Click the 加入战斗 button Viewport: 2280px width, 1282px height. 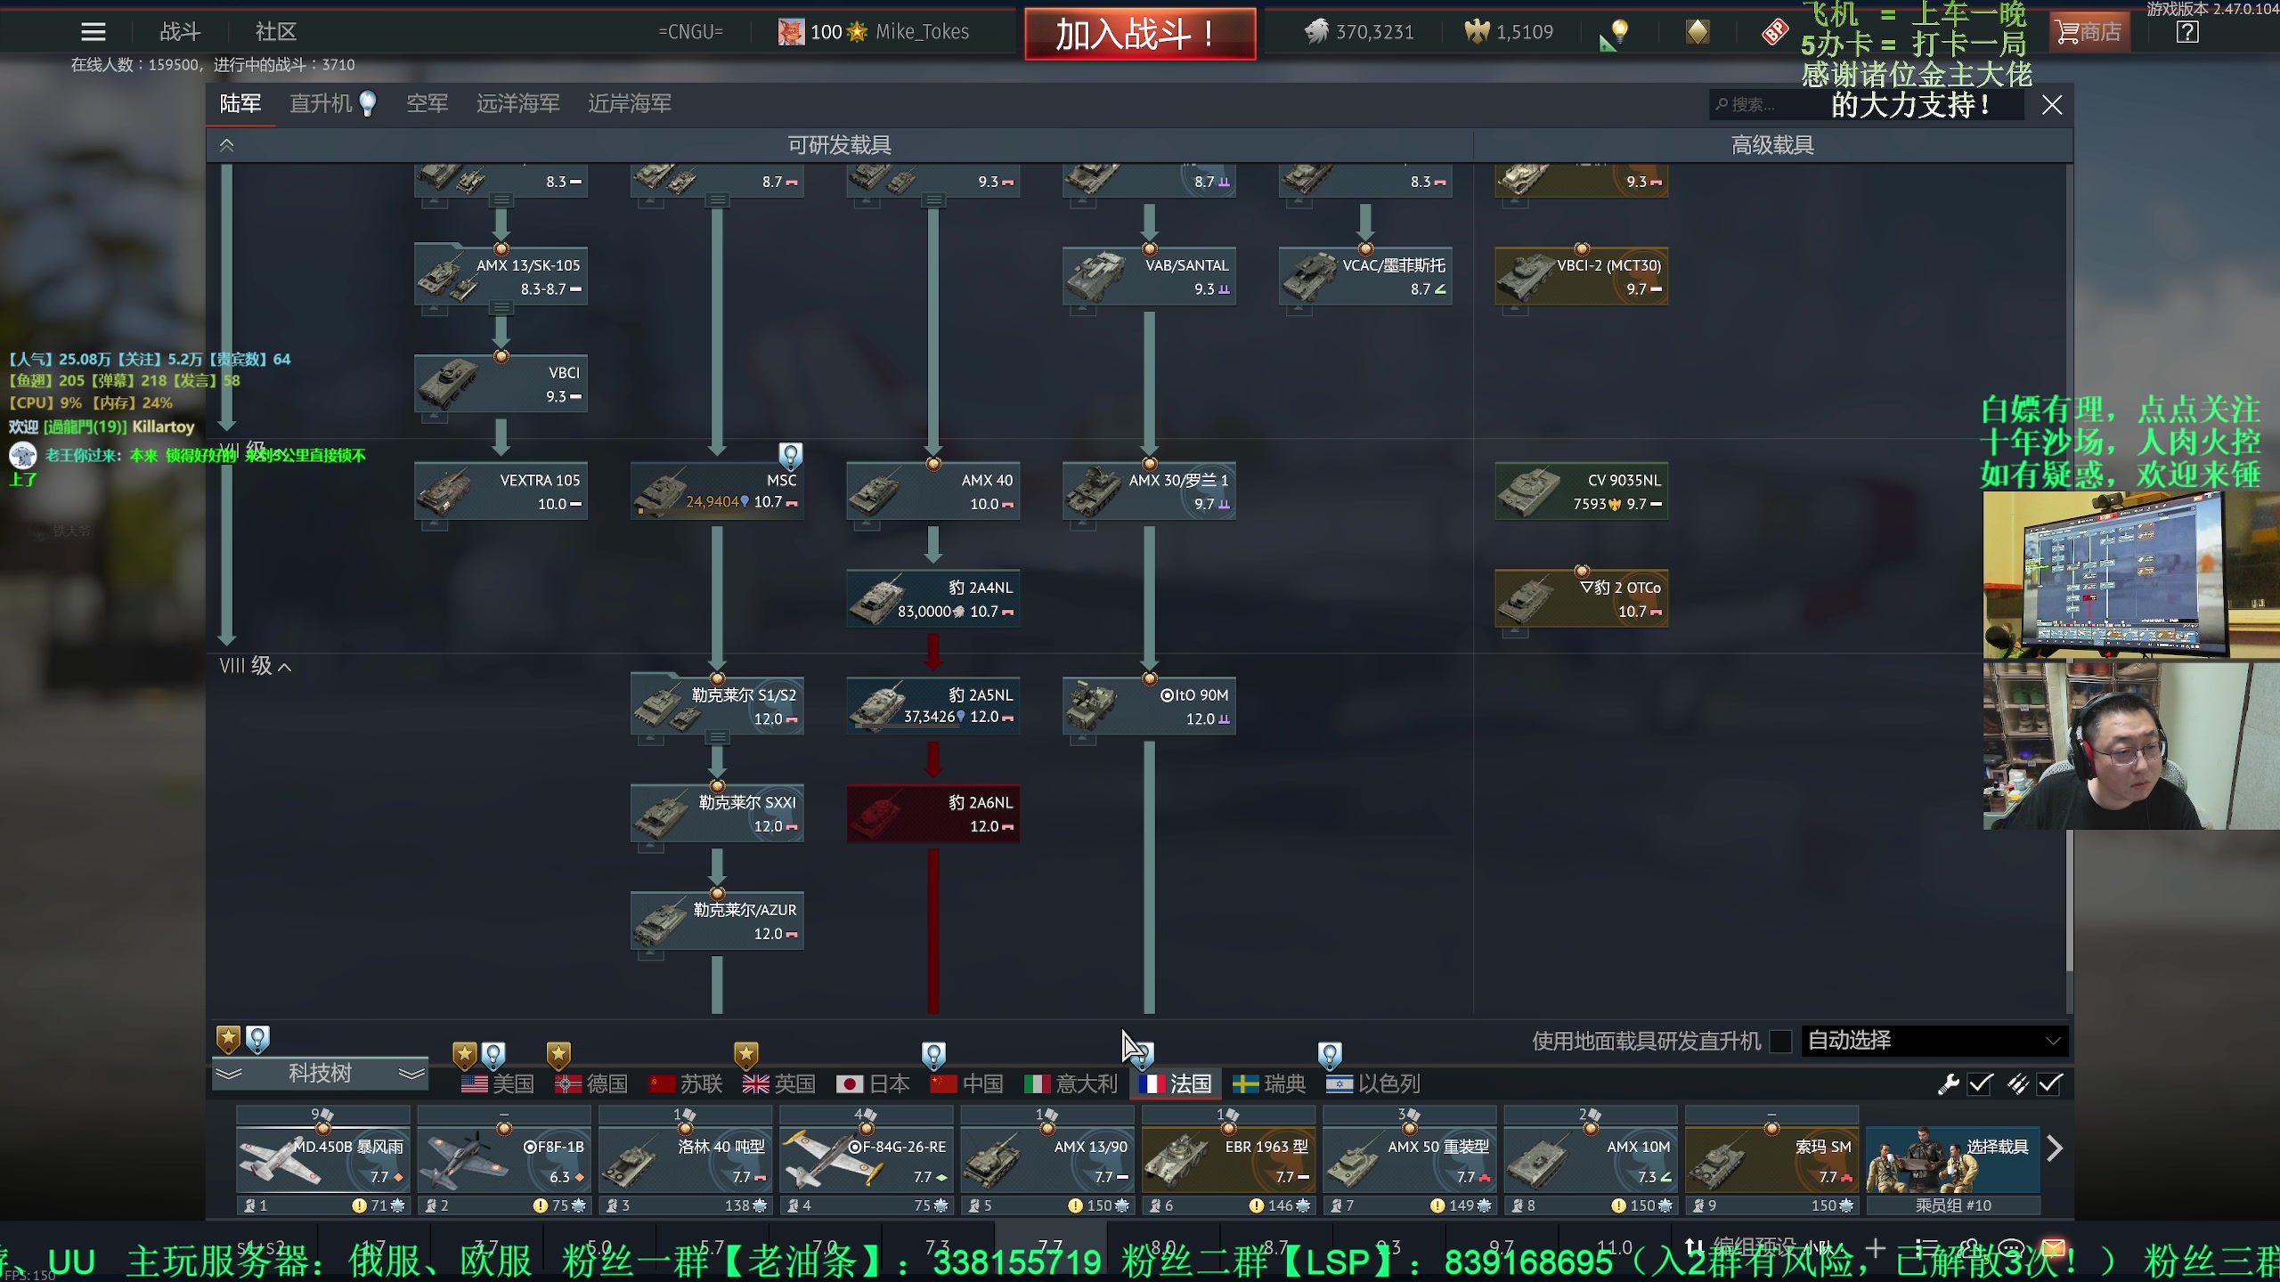pyautogui.click(x=1140, y=34)
